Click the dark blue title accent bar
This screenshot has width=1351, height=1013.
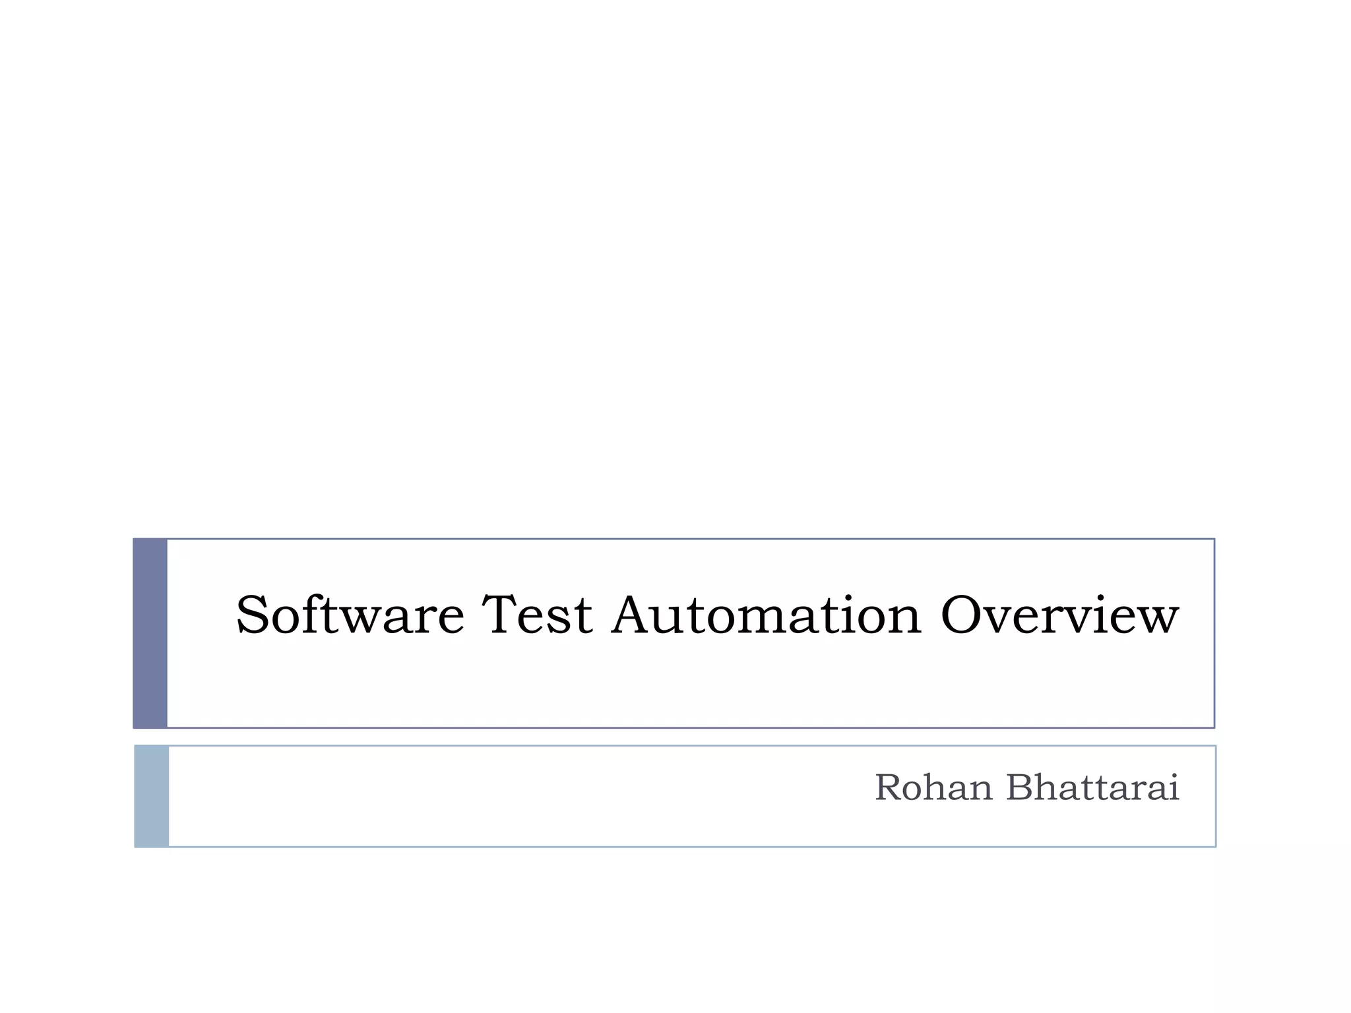150,633
